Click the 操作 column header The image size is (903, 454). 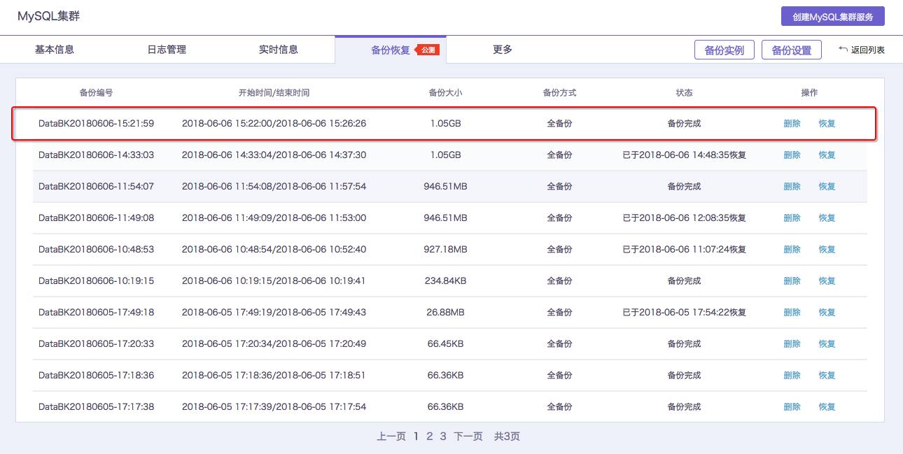point(809,92)
